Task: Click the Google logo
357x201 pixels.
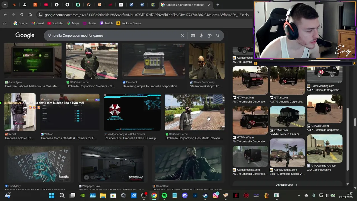Action: coord(25,35)
